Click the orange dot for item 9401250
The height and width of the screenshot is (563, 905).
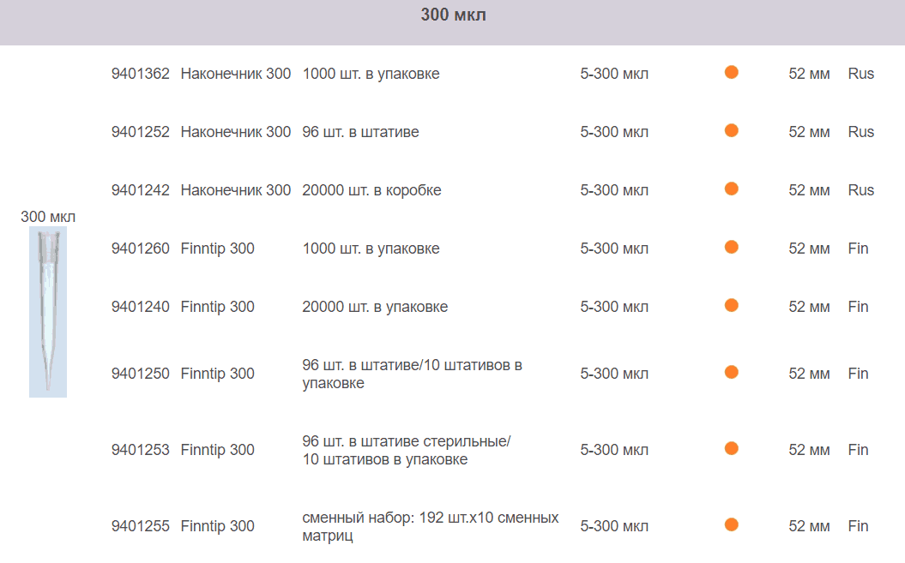pos(732,373)
